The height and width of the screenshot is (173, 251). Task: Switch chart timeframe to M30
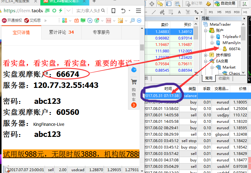click(x=237, y=12)
